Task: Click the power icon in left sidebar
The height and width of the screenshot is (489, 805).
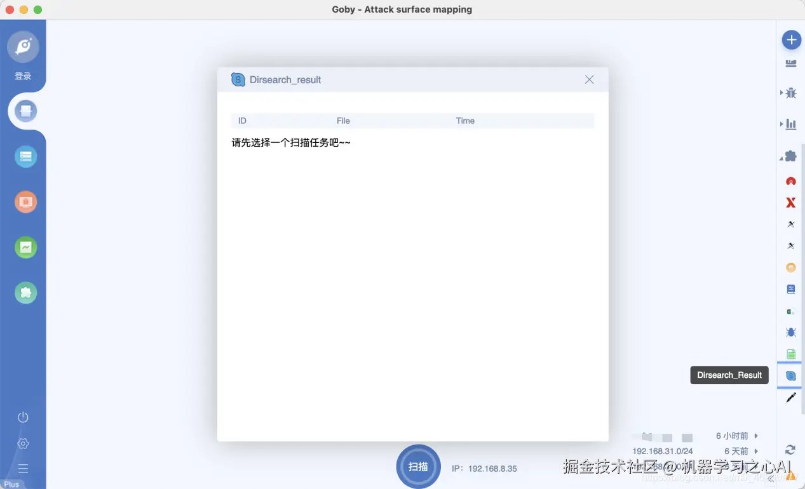Action: 23,417
